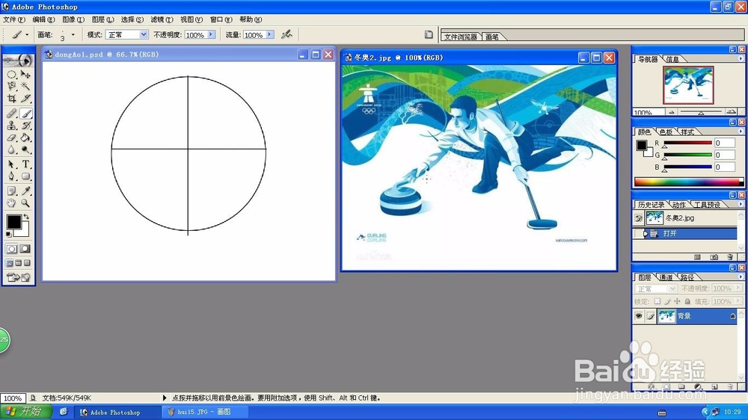Reset default foreground/background colors
This screenshot has width=748, height=420.
[x=8, y=234]
